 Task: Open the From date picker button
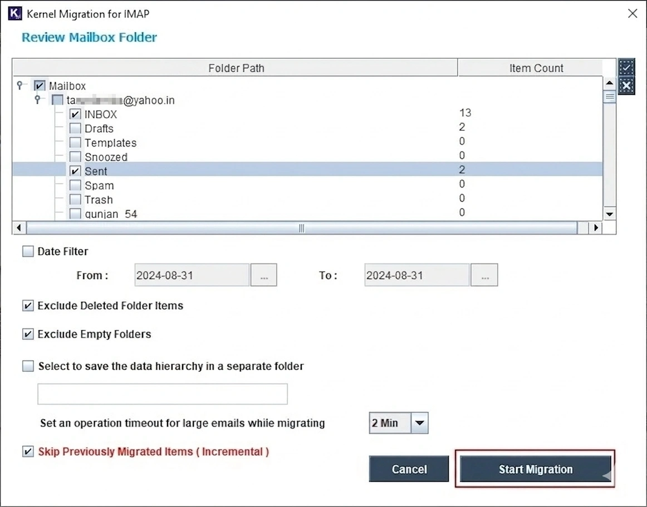click(264, 275)
